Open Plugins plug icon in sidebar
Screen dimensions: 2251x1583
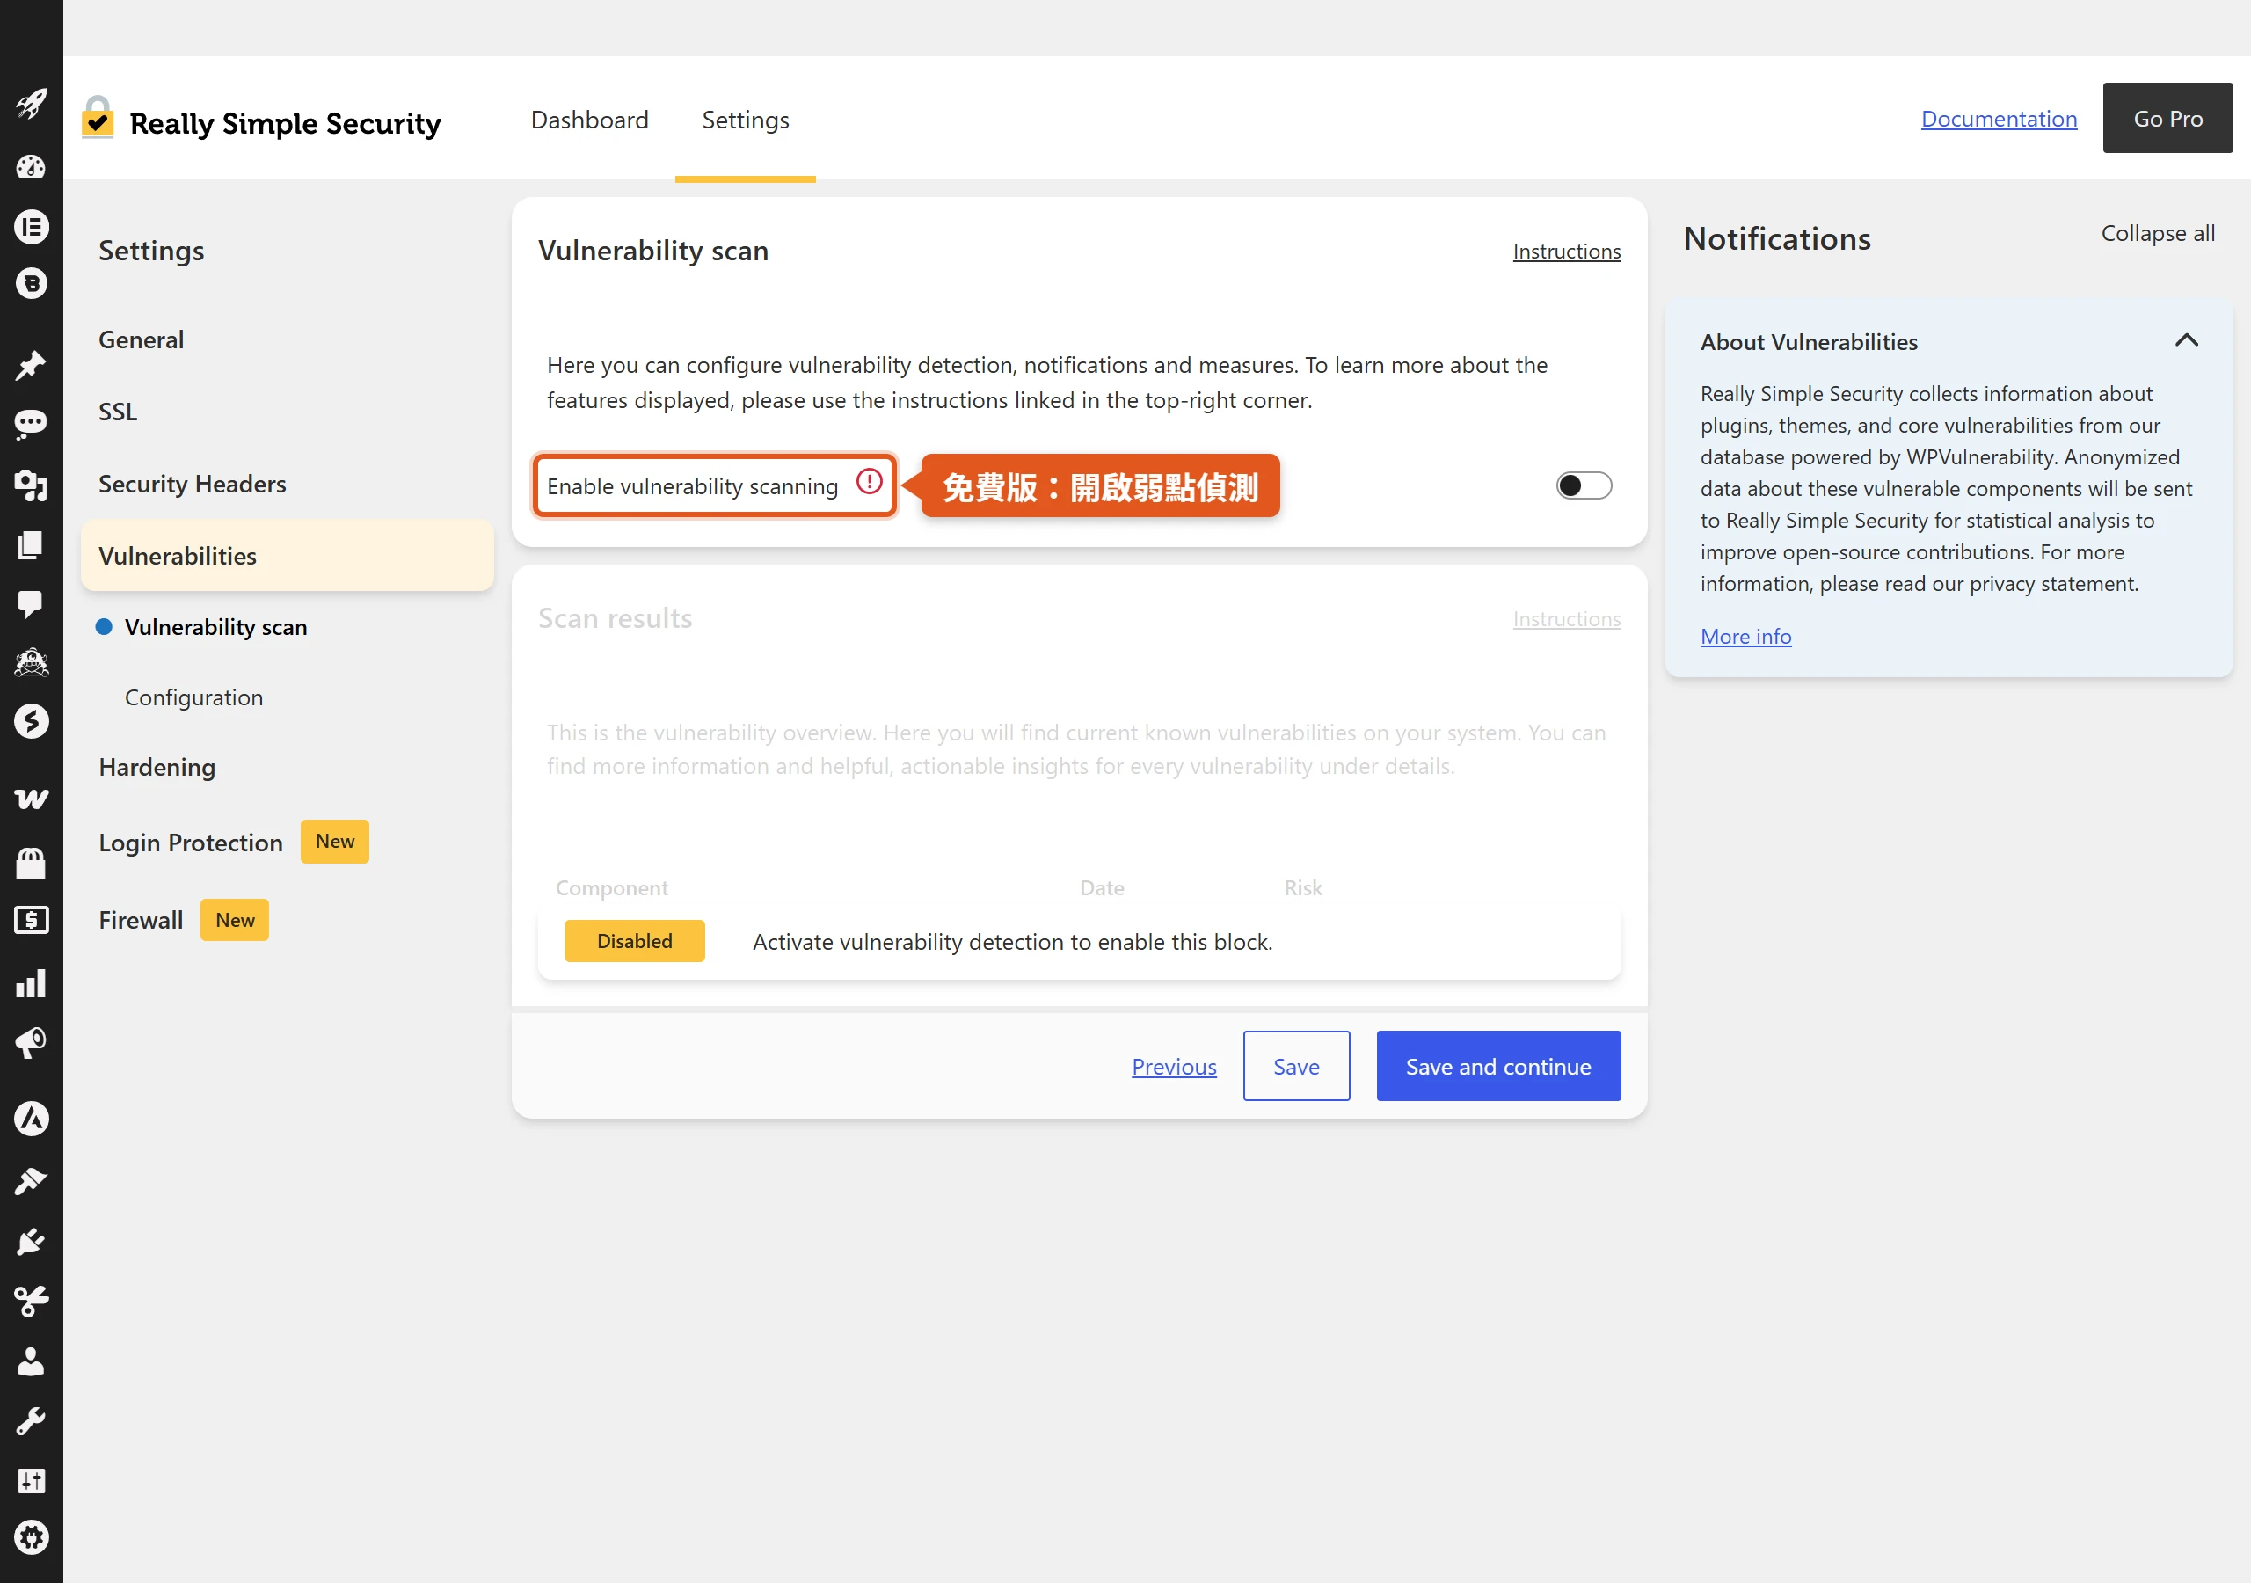click(x=32, y=1242)
